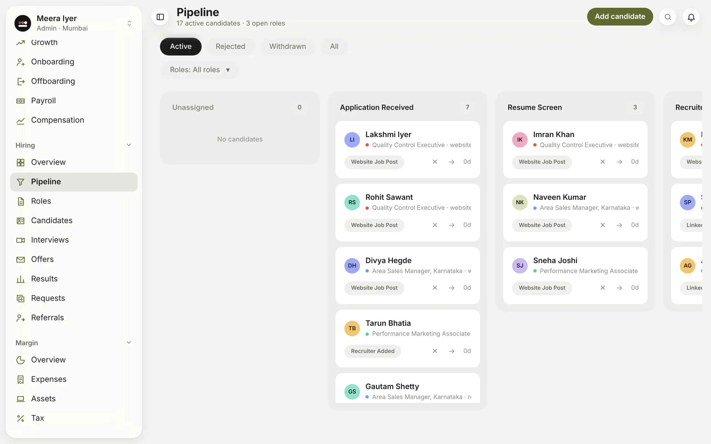Click the Offers envelope icon
This screenshot has height=444, width=711.
(x=21, y=259)
